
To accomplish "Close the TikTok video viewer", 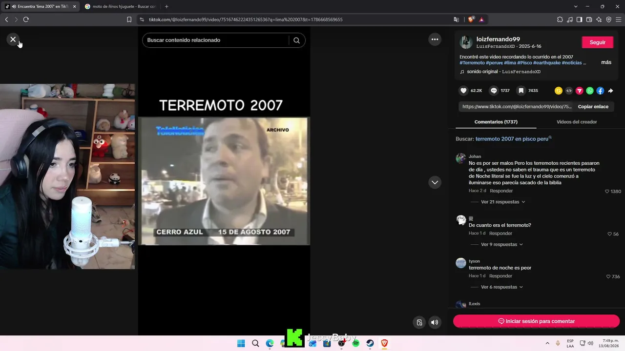I will coord(13,39).
